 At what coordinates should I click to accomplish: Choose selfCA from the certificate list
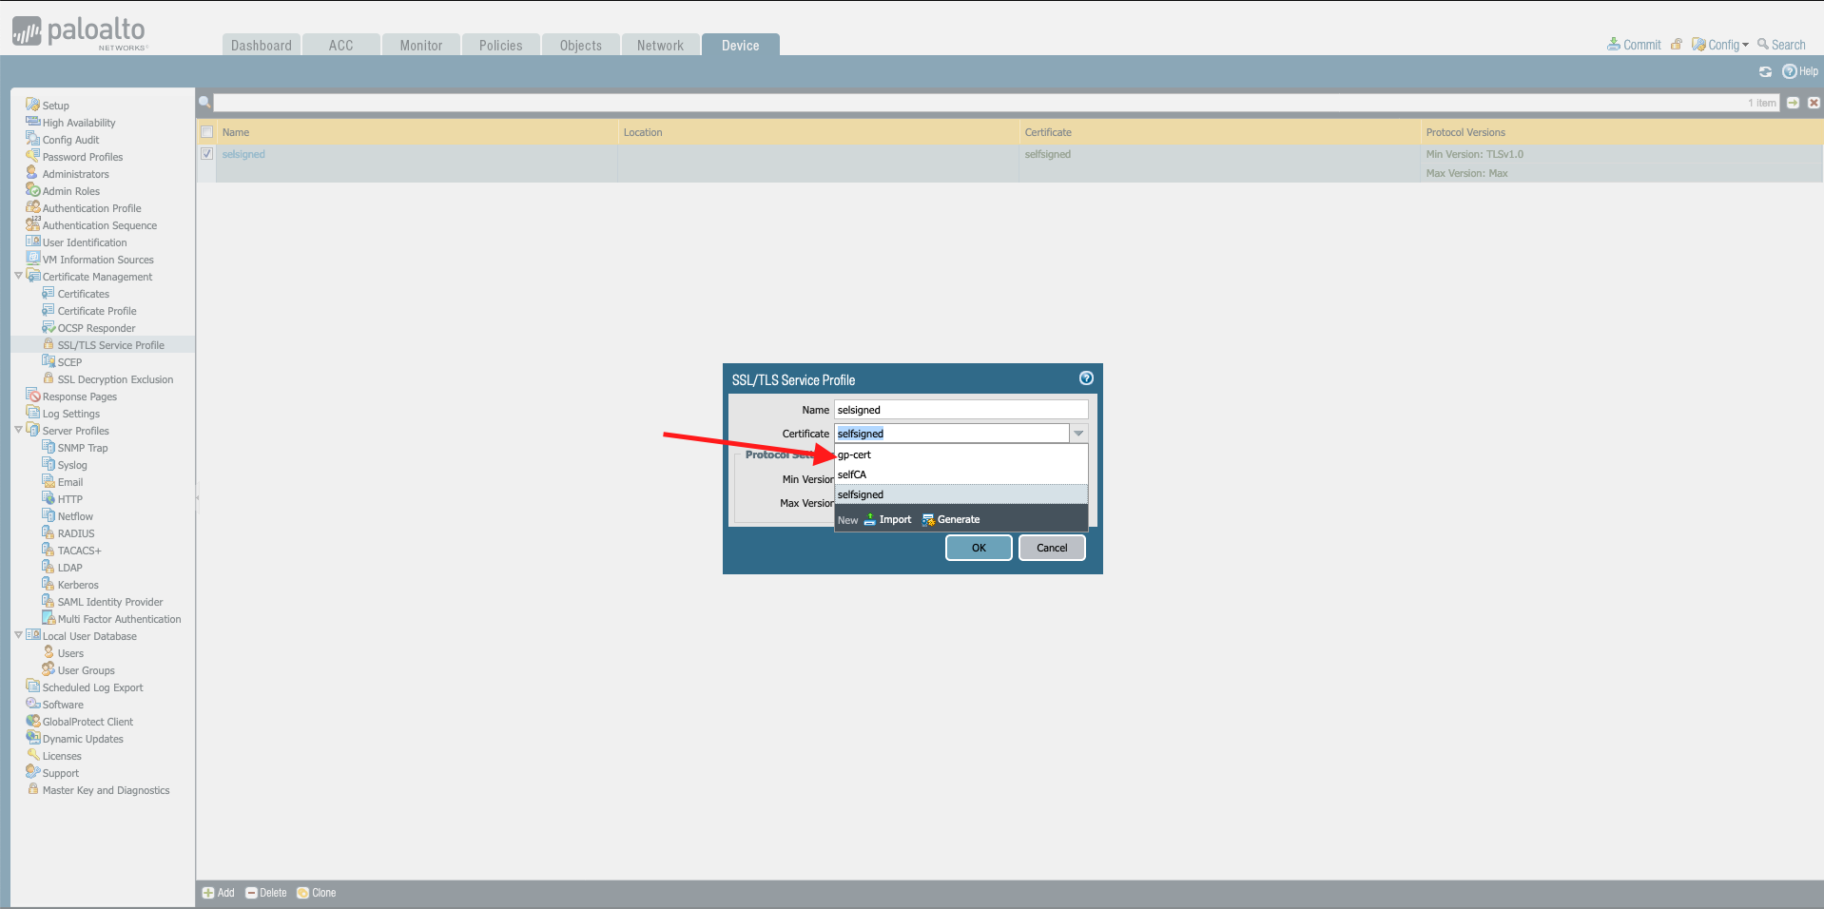[961, 474]
